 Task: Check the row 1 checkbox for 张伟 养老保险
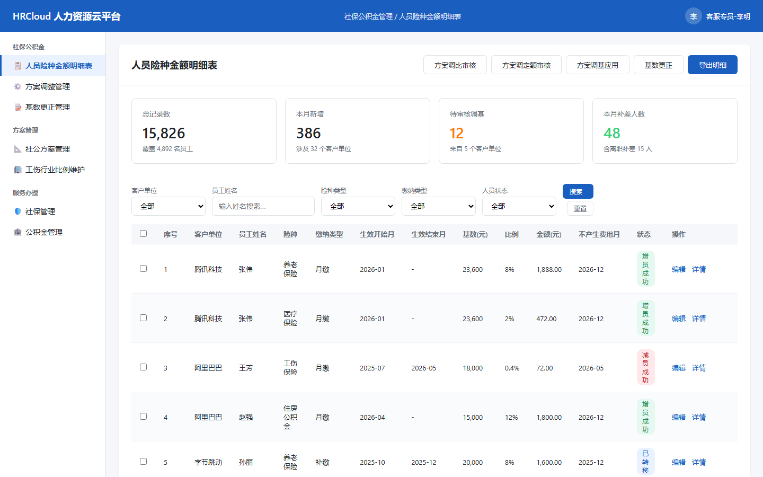click(143, 269)
